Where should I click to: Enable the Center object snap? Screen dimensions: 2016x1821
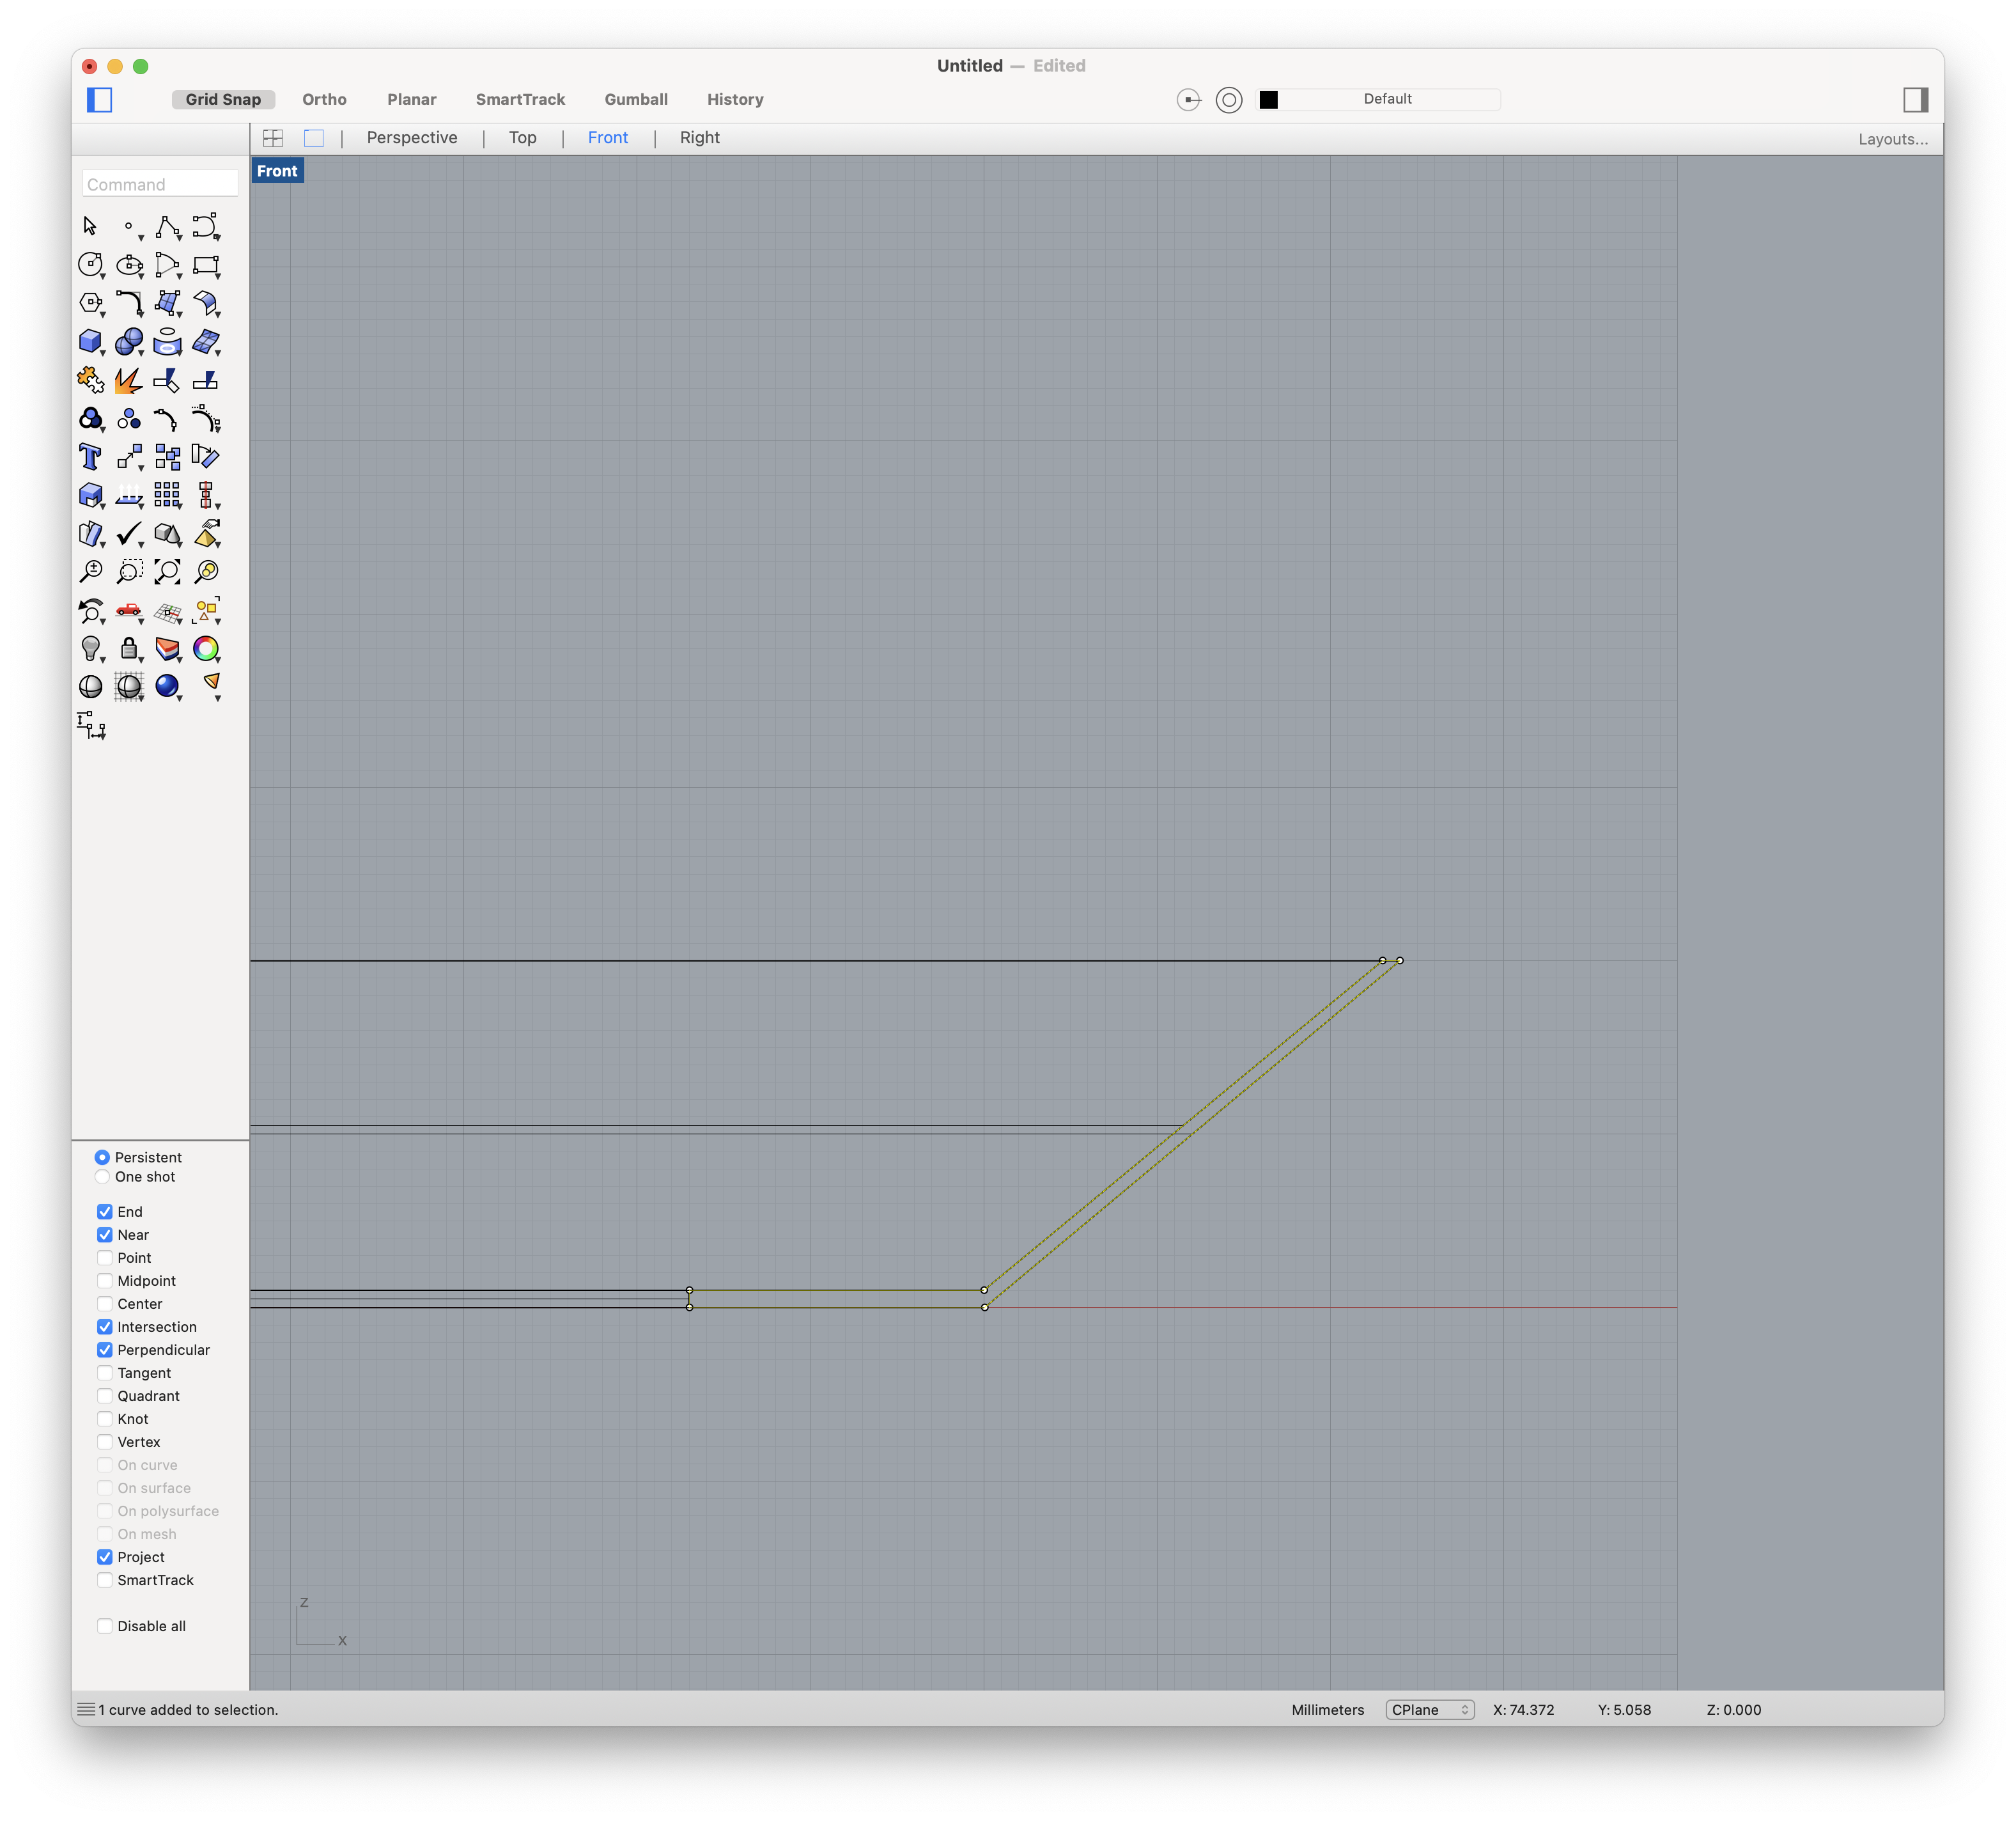105,1304
